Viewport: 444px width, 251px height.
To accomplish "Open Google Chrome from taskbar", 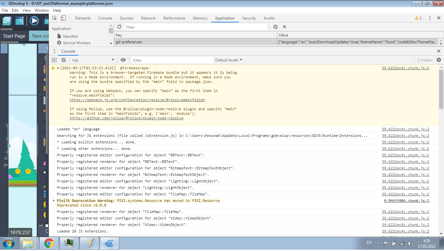I will [49, 243].
